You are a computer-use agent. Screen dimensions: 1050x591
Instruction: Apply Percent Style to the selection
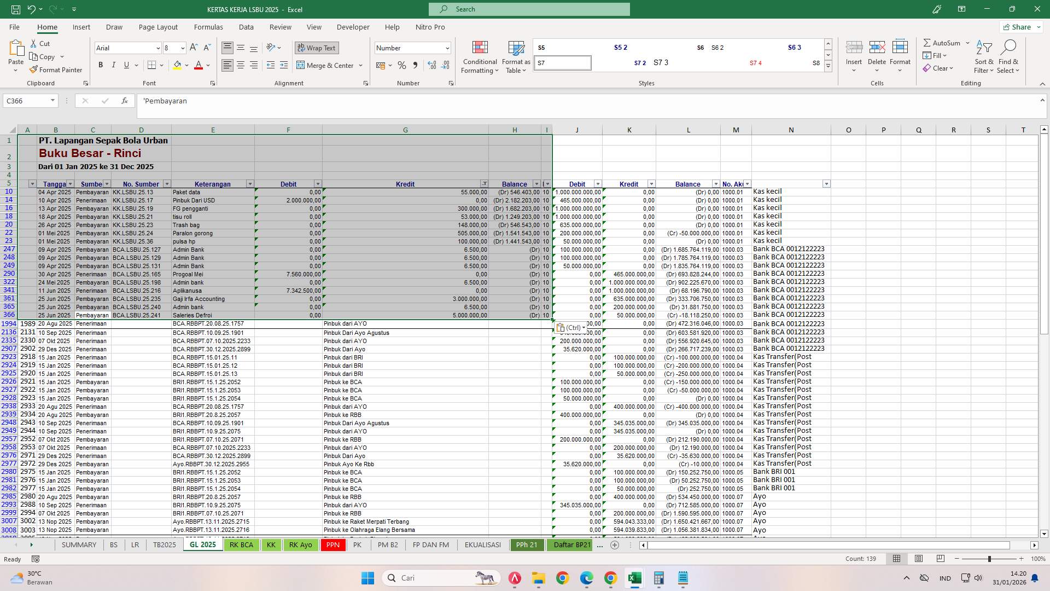coord(402,65)
